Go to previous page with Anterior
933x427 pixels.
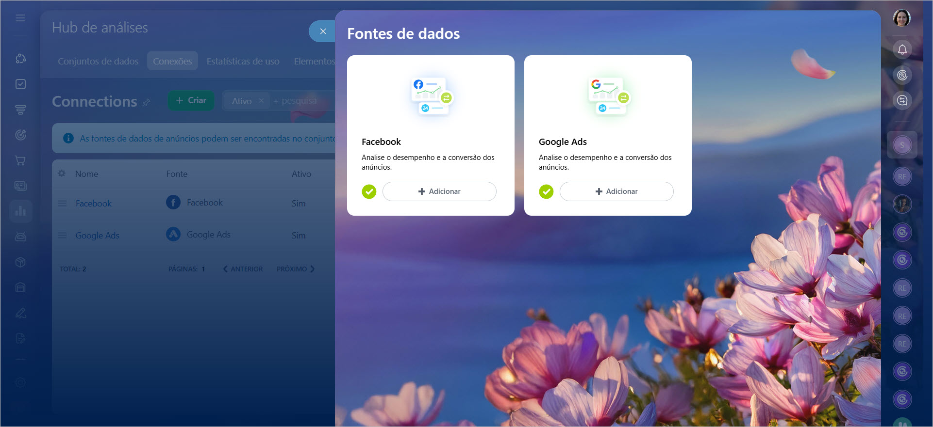243,269
